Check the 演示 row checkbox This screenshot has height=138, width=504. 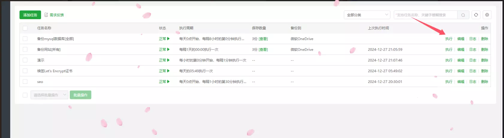click(x=25, y=60)
